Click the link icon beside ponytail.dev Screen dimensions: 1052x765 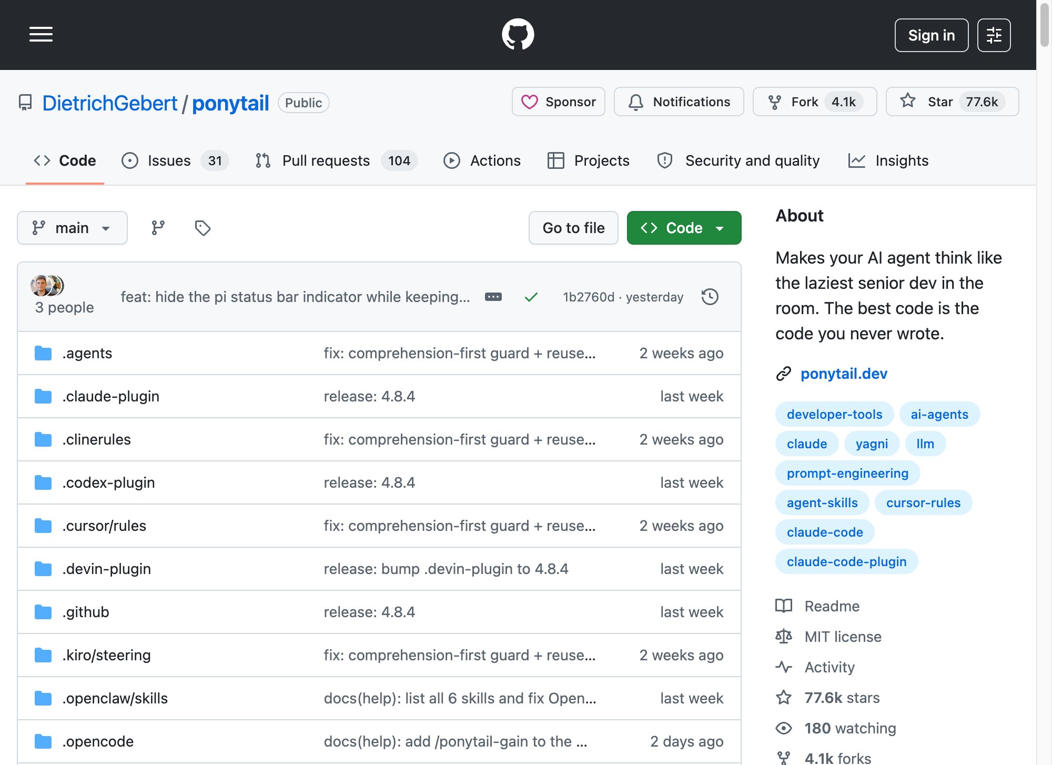pyautogui.click(x=784, y=374)
